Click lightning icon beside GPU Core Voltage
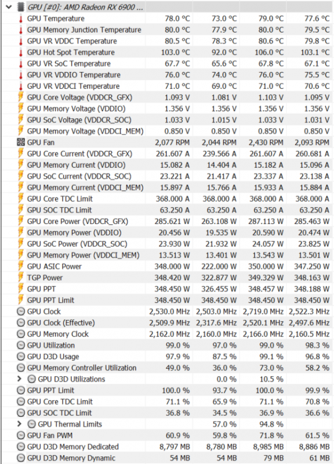This screenshot has height=464, width=334. pos(21,97)
